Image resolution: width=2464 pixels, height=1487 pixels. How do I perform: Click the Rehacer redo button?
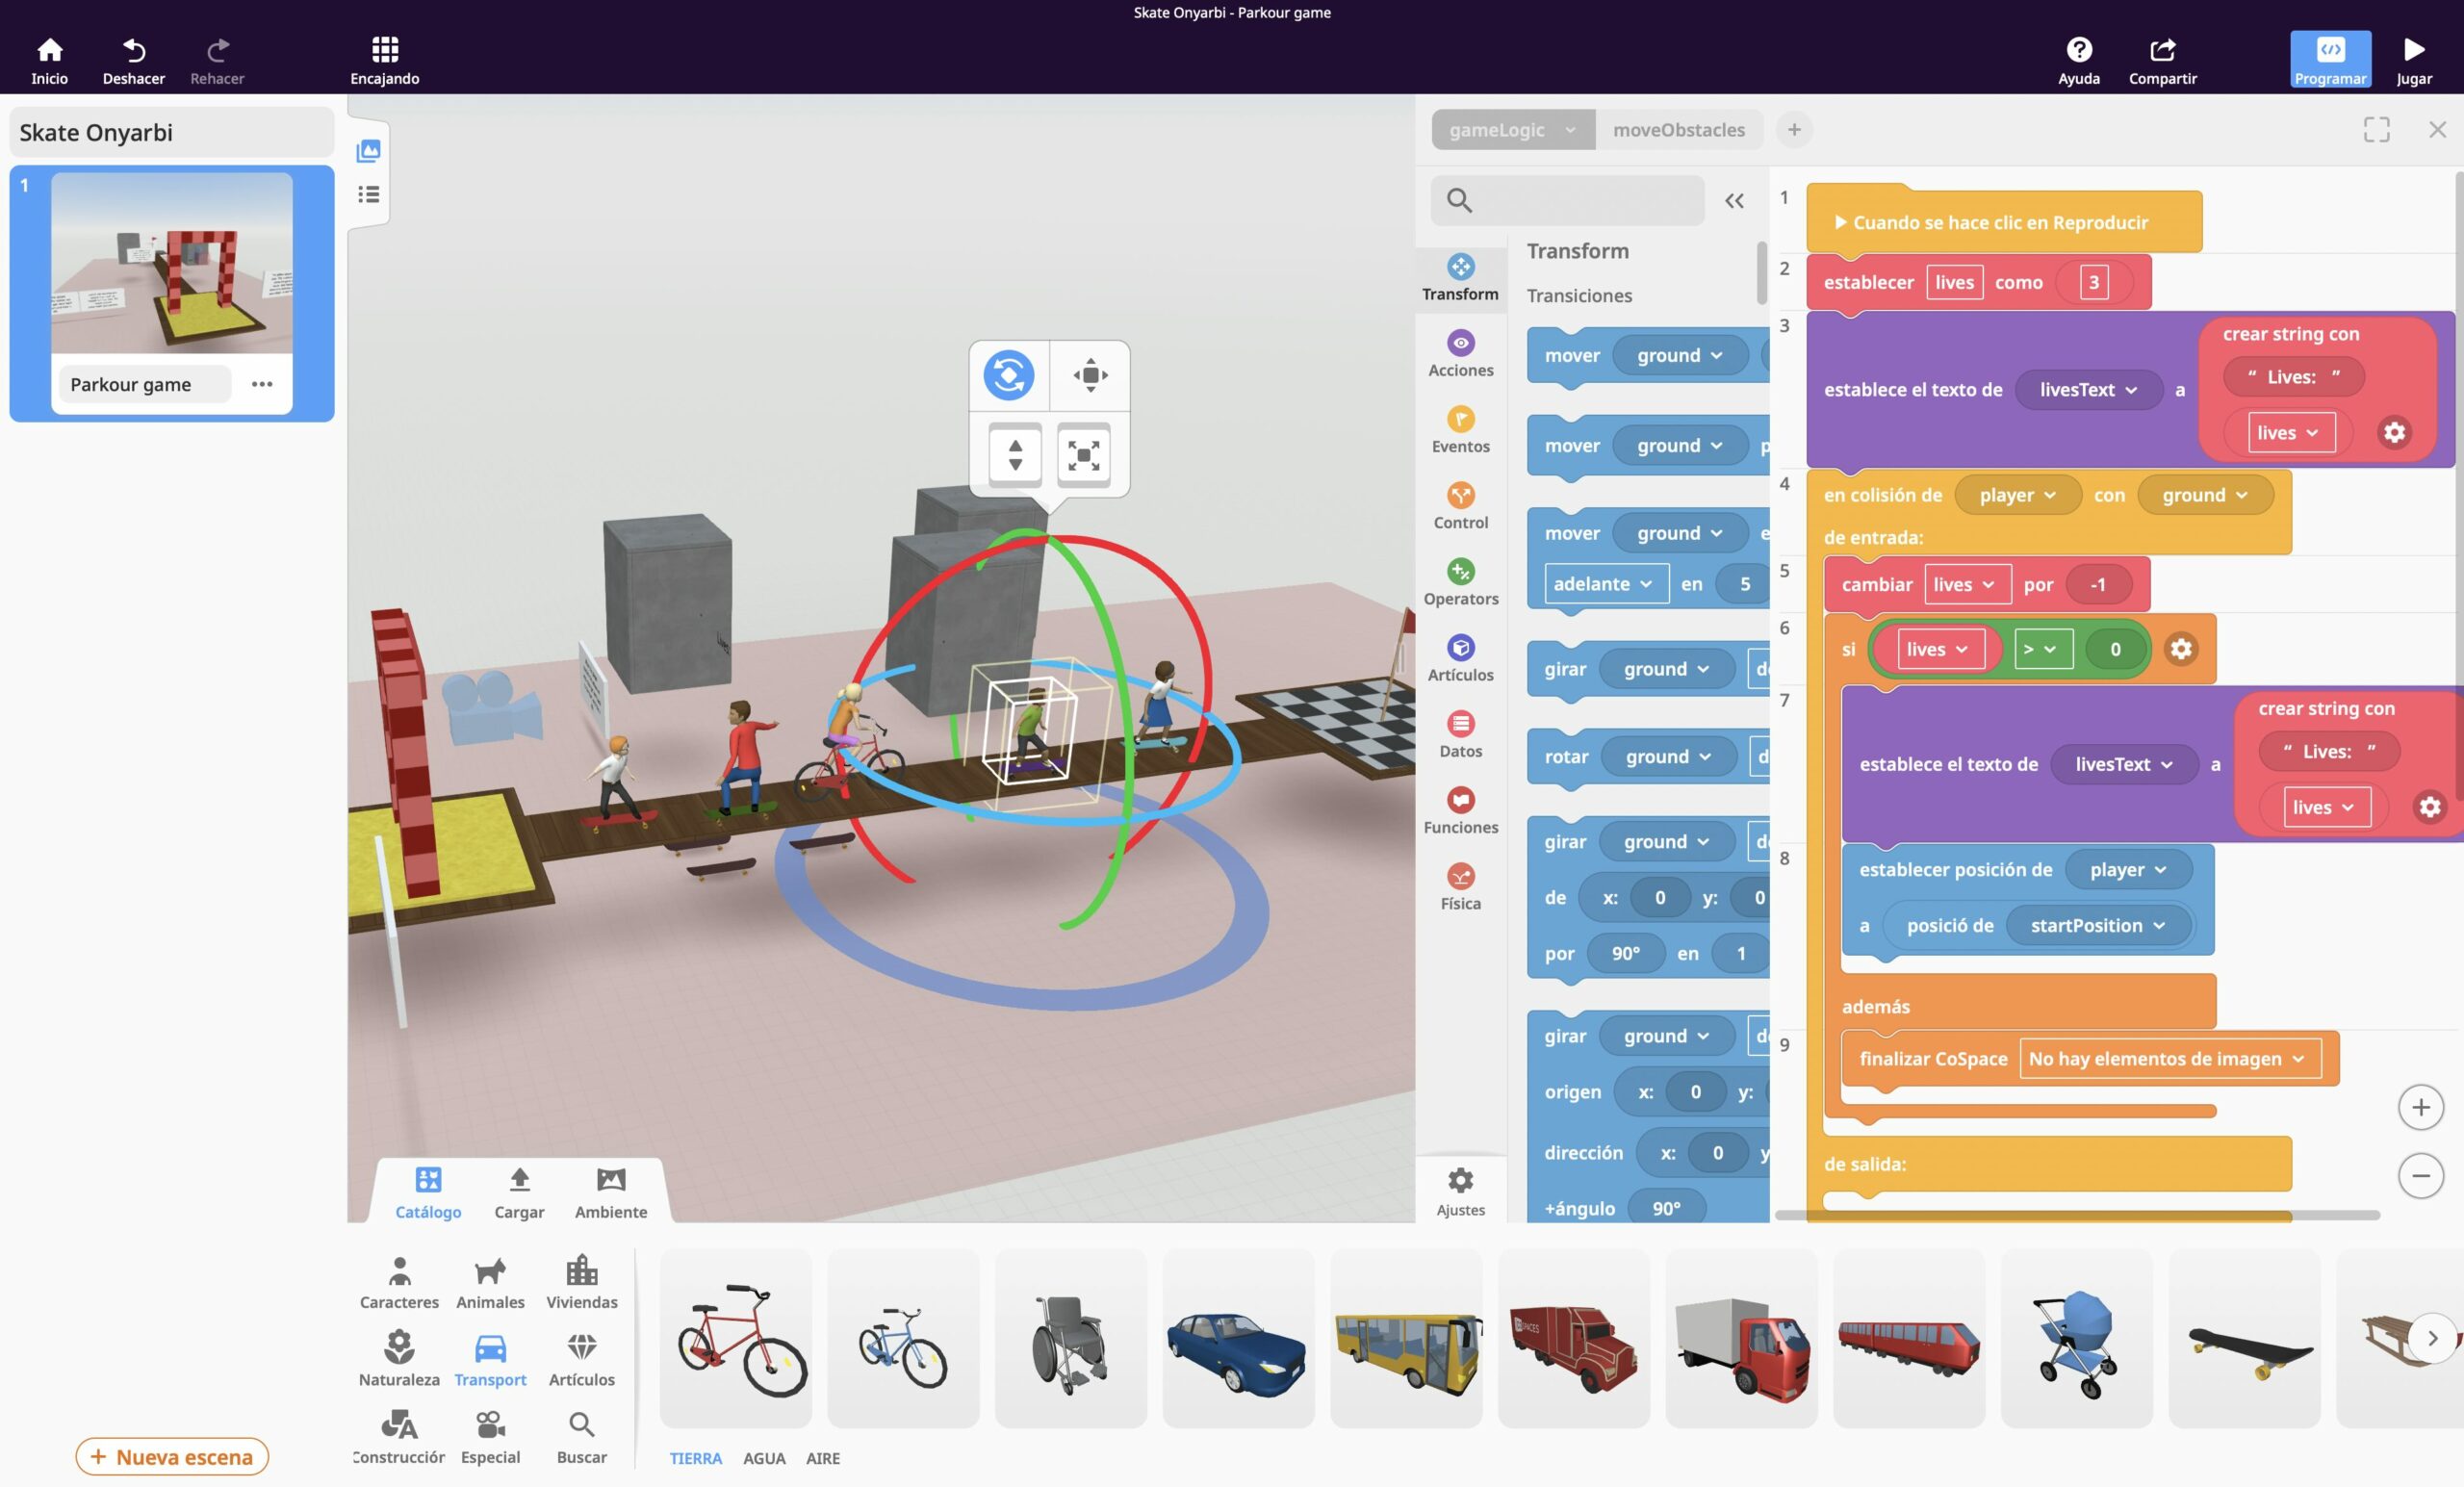click(217, 61)
